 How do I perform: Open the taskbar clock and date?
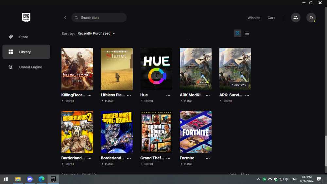click(x=307, y=179)
